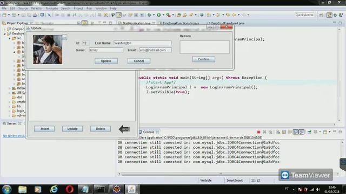Viewport: 346px width, 194px height.
Task: Click the Clear Console icon
Action: (278, 132)
